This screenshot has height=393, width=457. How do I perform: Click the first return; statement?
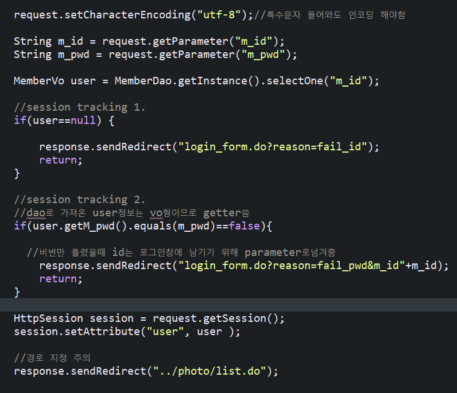point(61,160)
